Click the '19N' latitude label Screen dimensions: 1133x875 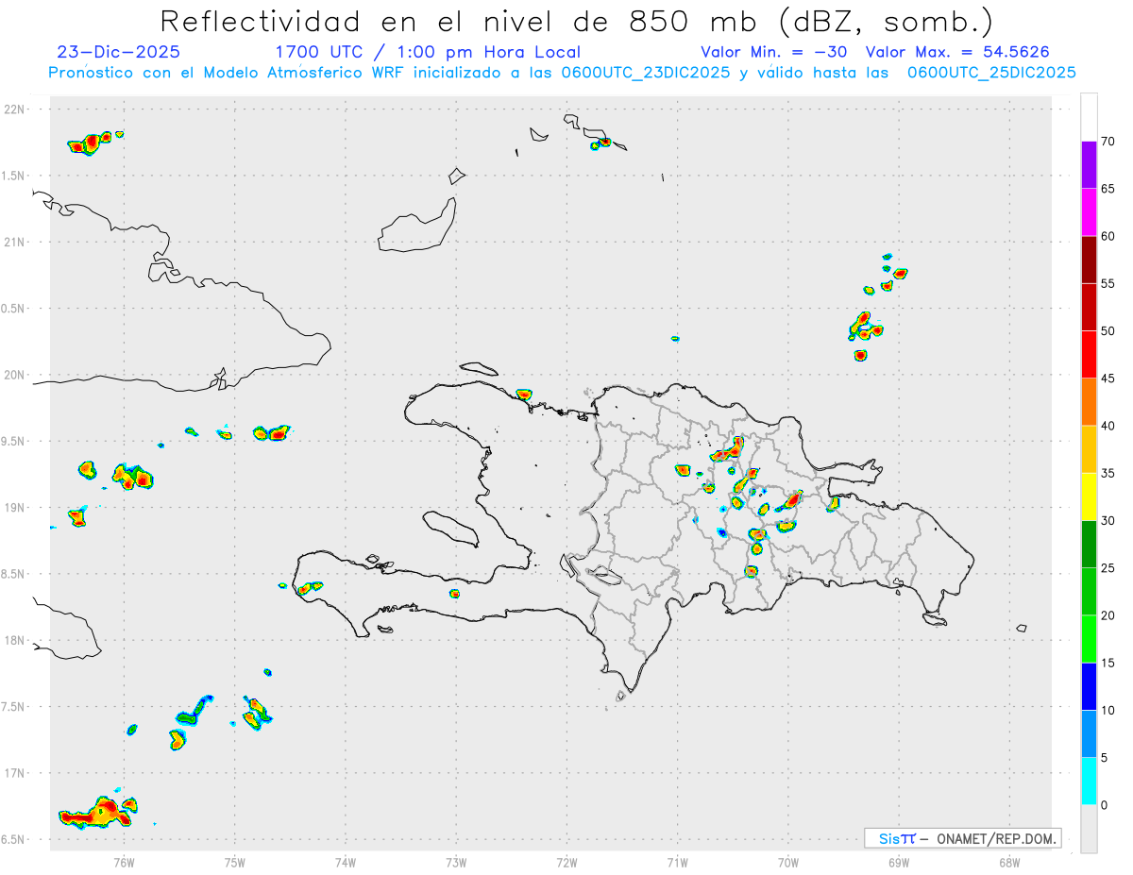(16, 508)
